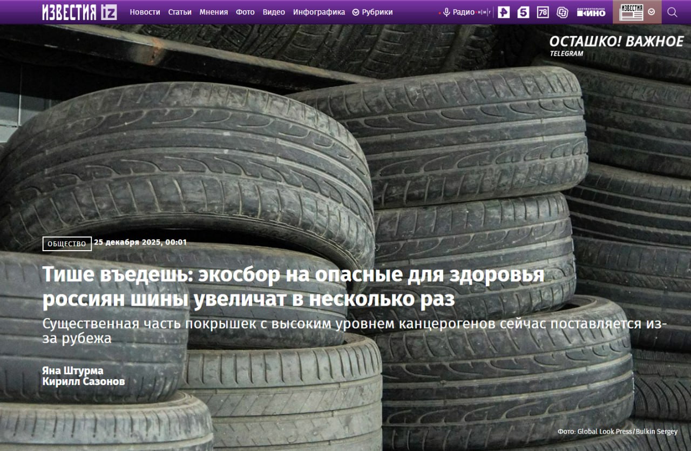Open the CЭ network icon

tap(562, 12)
